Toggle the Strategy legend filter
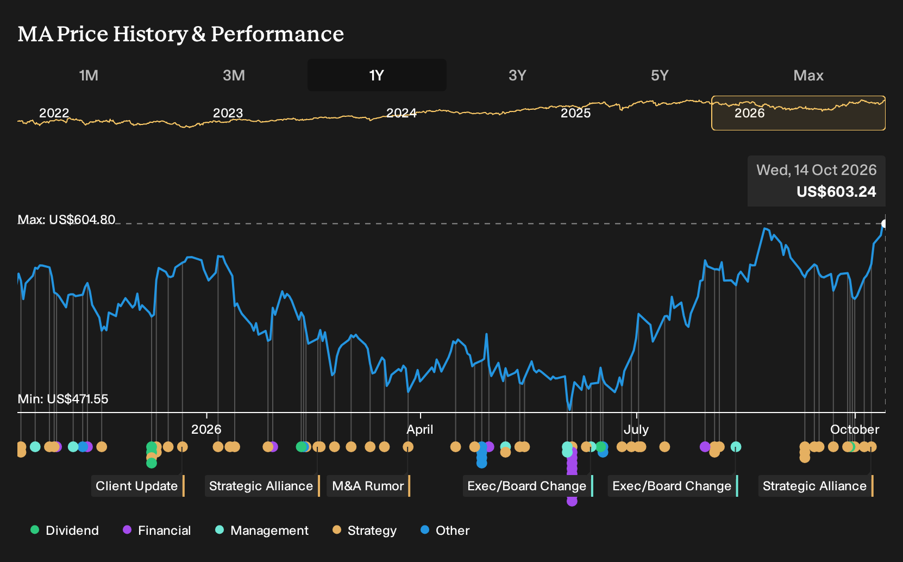The width and height of the screenshot is (903, 562). [x=365, y=530]
